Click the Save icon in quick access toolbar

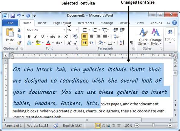pos(13,16)
